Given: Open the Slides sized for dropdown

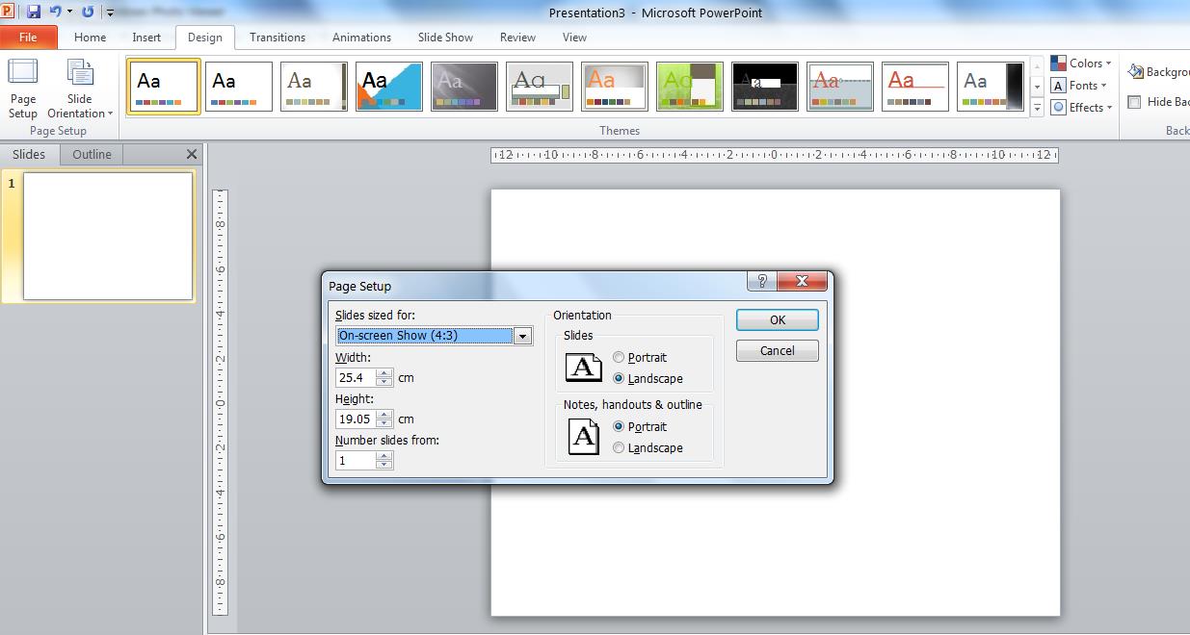Looking at the screenshot, I should click(x=523, y=335).
